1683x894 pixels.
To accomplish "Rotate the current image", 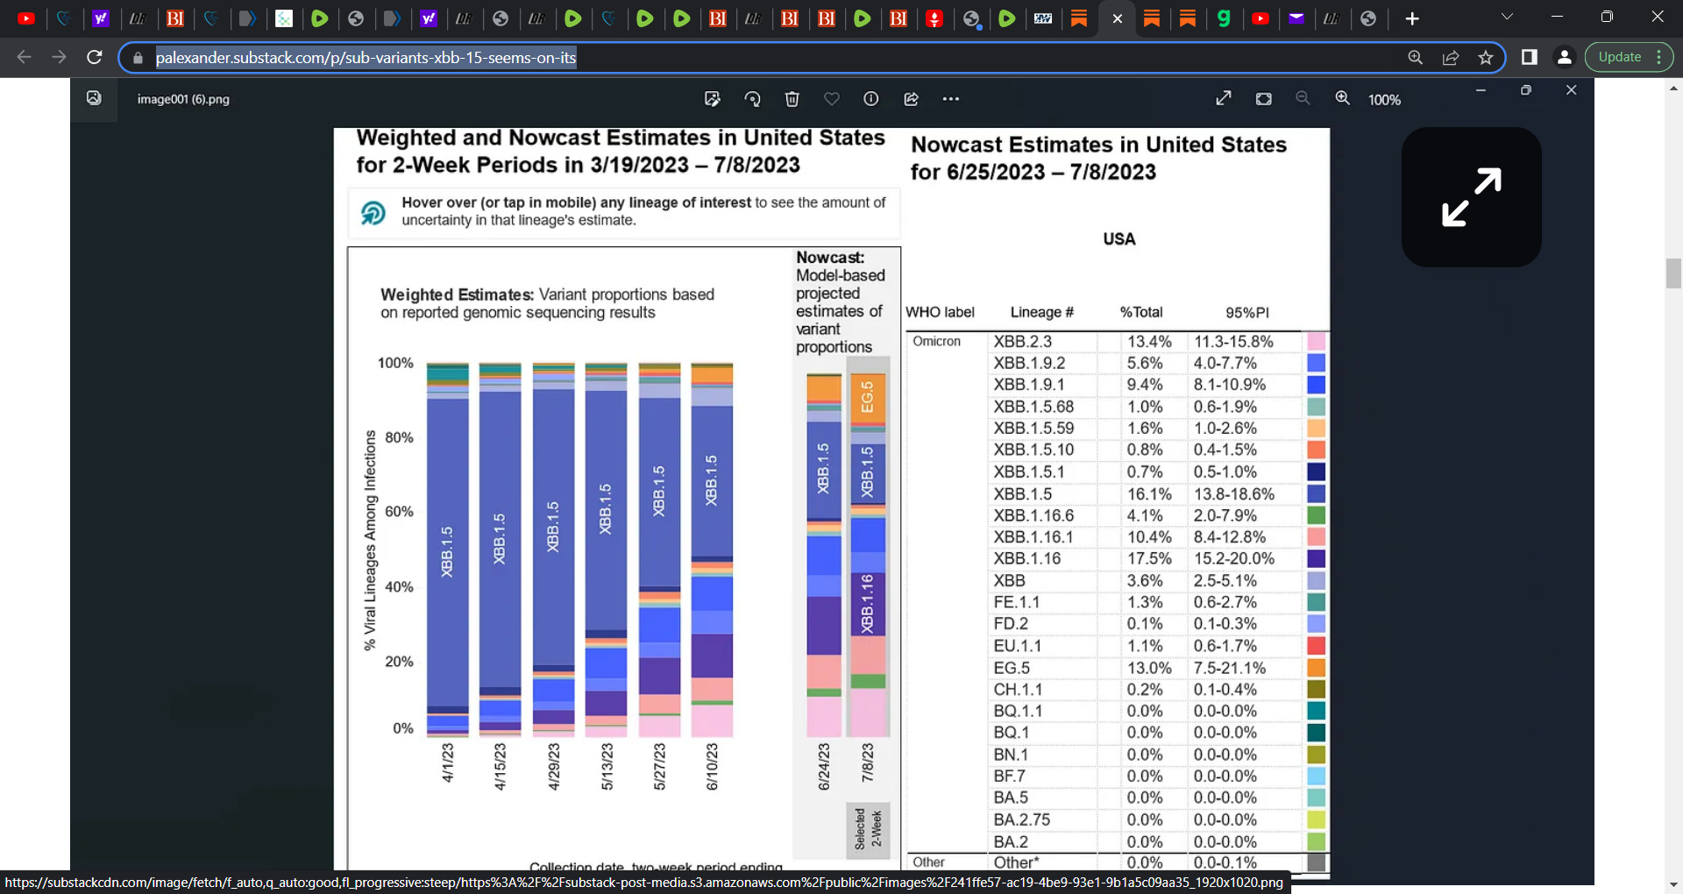I will [x=753, y=99].
